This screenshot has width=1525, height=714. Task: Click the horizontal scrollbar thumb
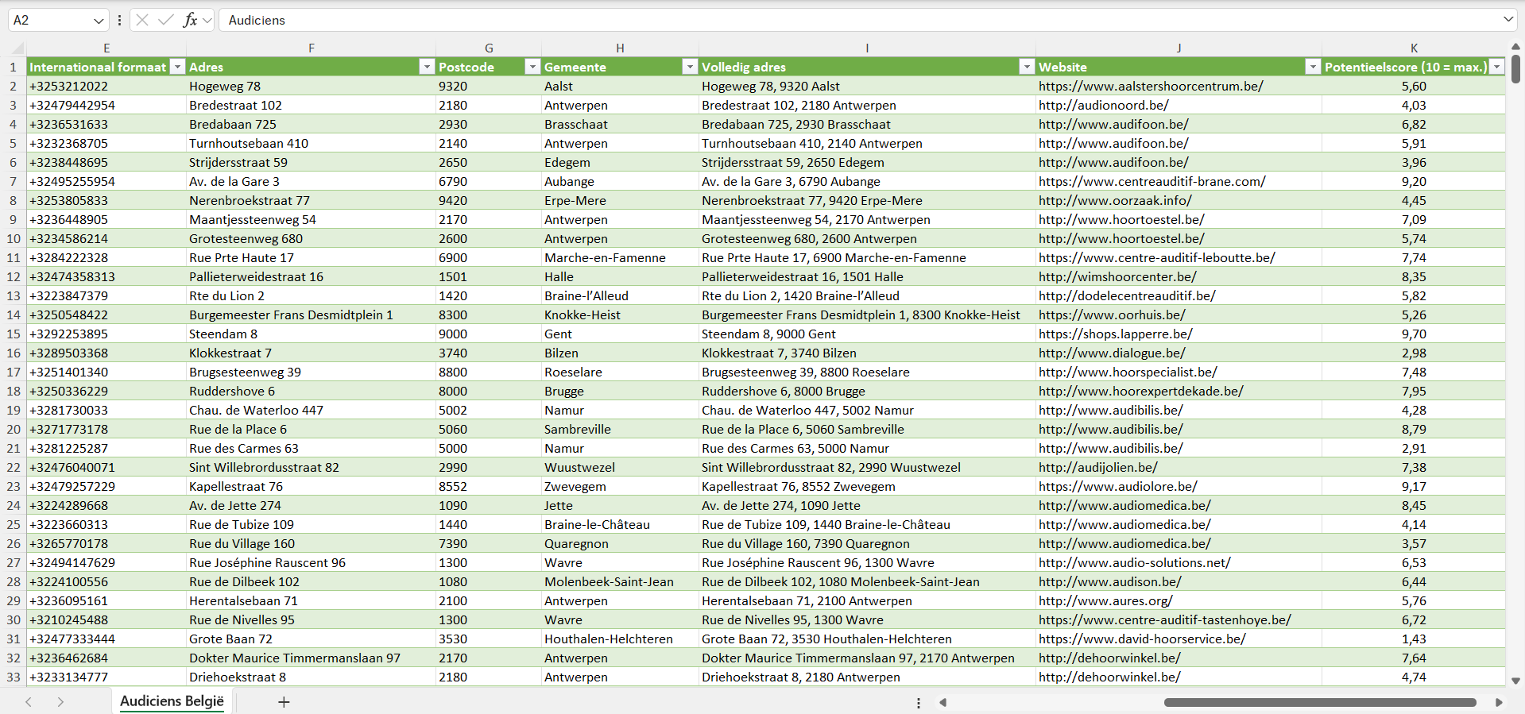point(1319,702)
